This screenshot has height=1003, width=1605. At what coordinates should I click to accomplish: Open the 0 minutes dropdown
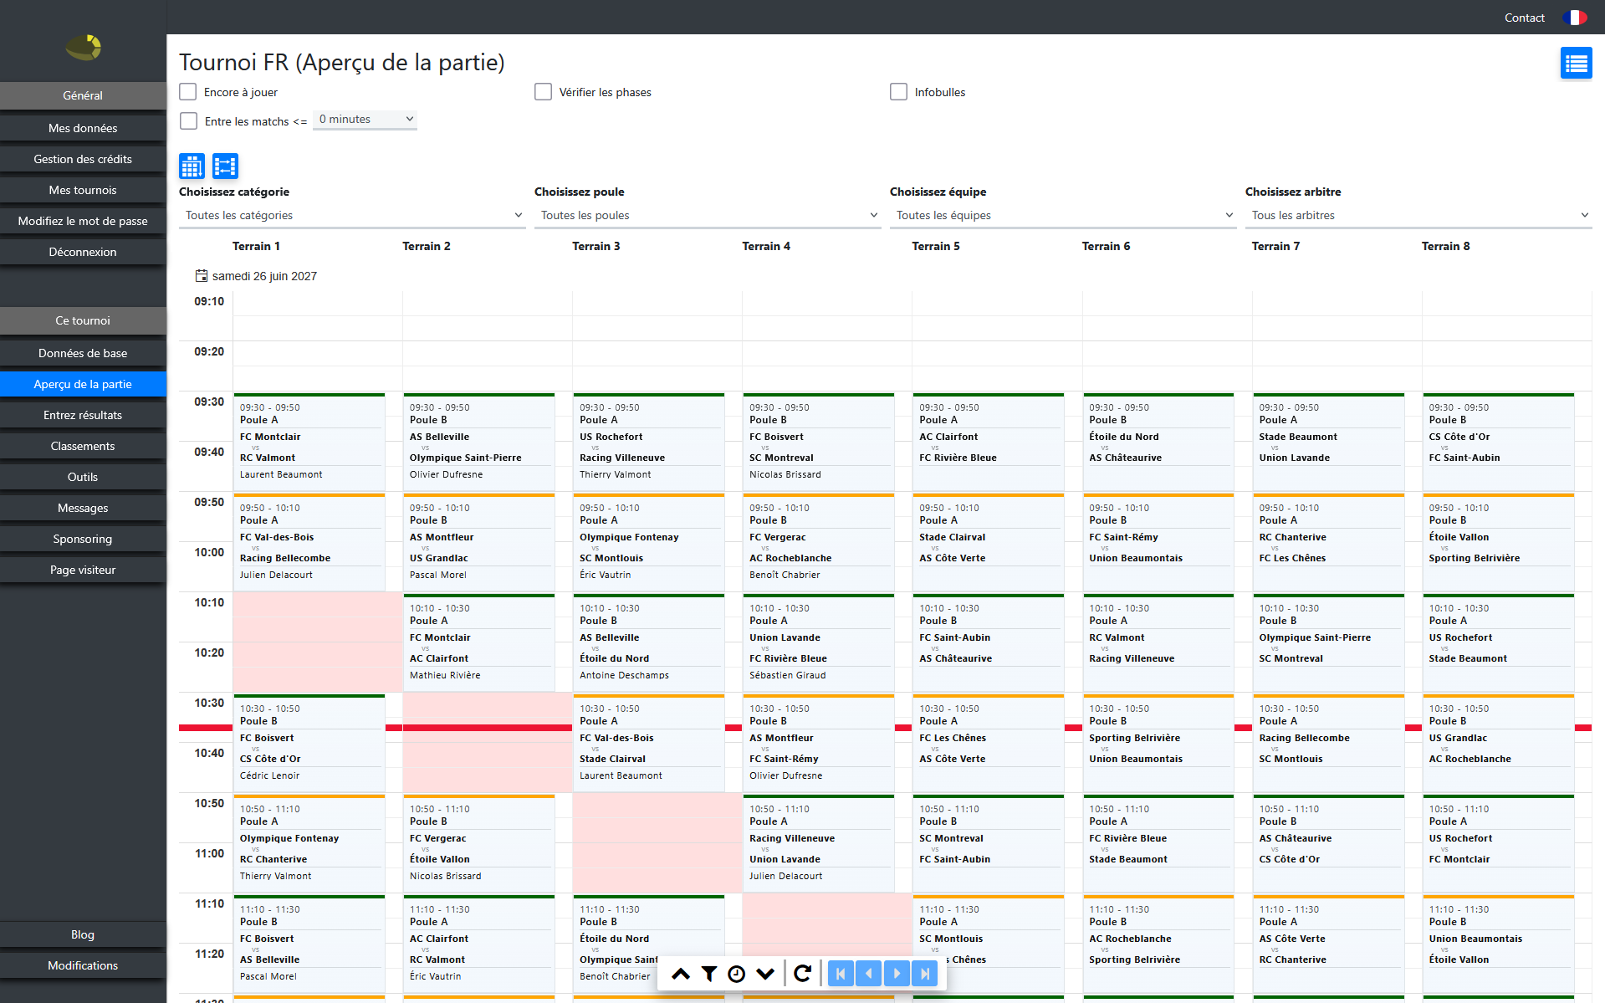coord(365,120)
